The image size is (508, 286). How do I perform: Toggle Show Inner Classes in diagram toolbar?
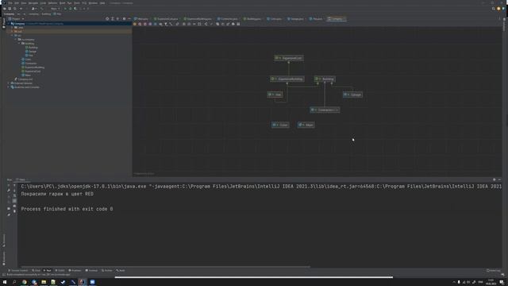click(x=156, y=24)
